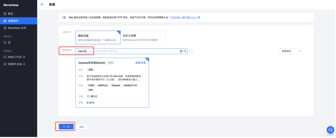Click the 层 layers icon
The height and width of the screenshot is (138, 336).
pos(5,43)
